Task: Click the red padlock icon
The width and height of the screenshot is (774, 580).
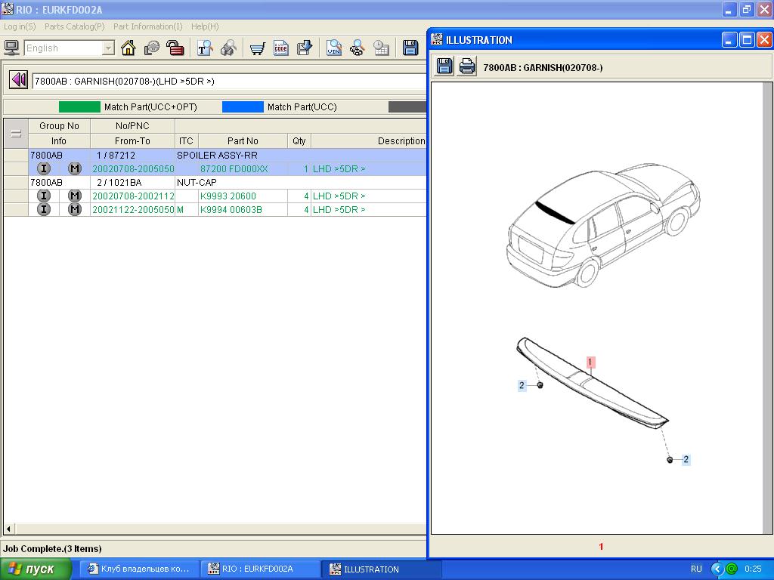Action: point(175,48)
